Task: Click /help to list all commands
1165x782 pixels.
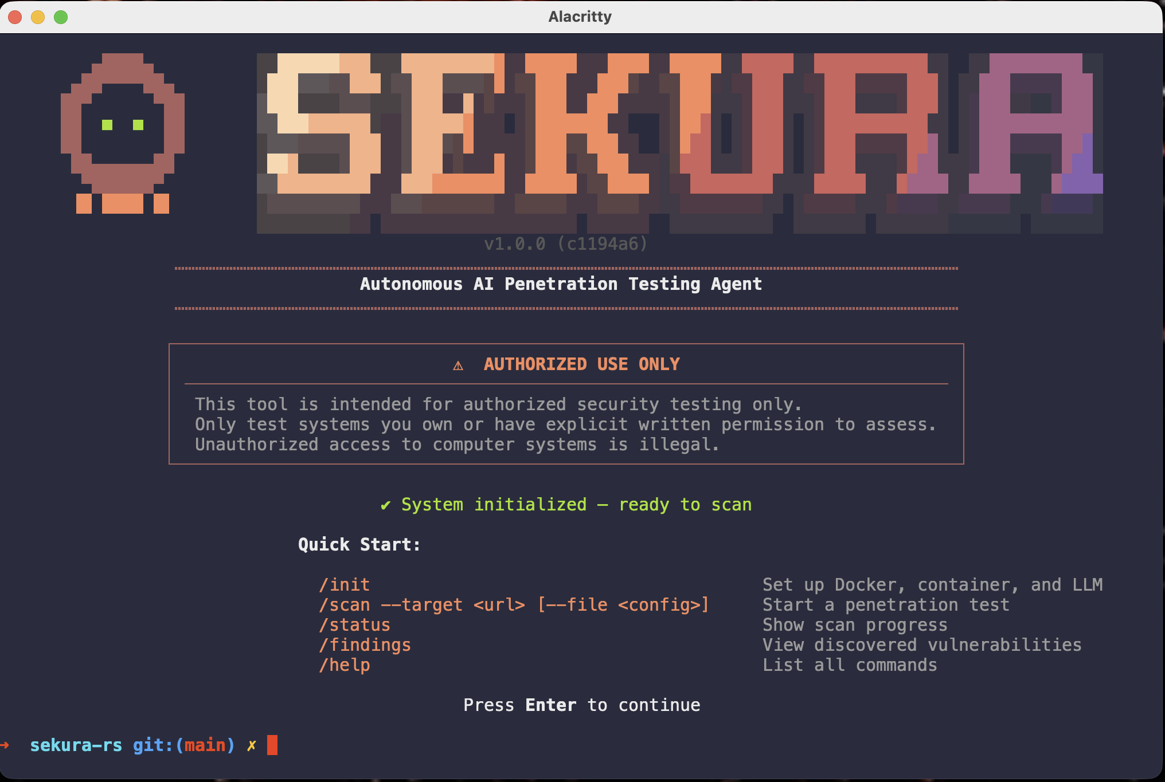Action: tap(345, 665)
